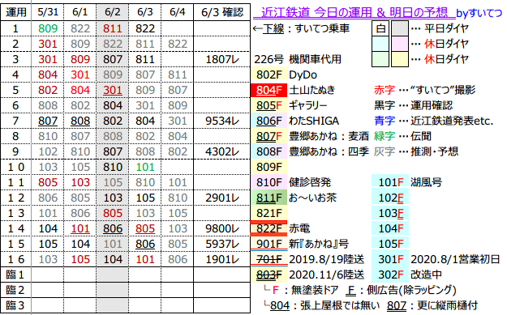Click the 302F 改造中 legend entry
This screenshot has height=315, width=507.
point(407,275)
